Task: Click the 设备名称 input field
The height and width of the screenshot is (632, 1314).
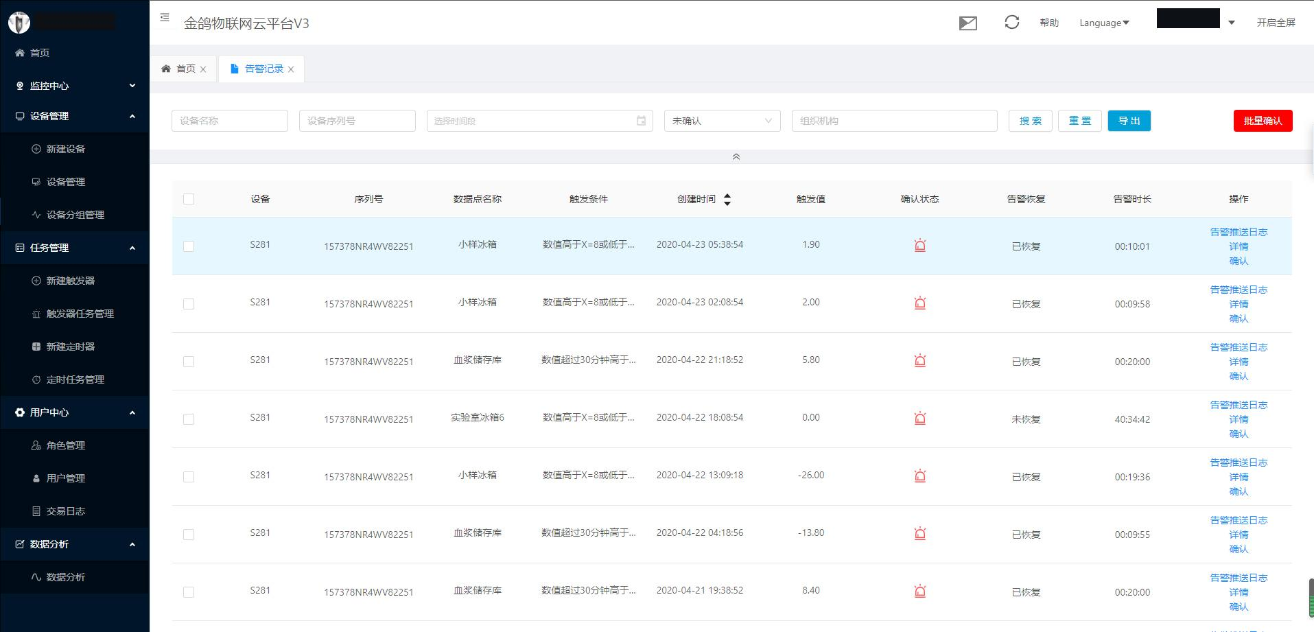Action: pos(230,121)
